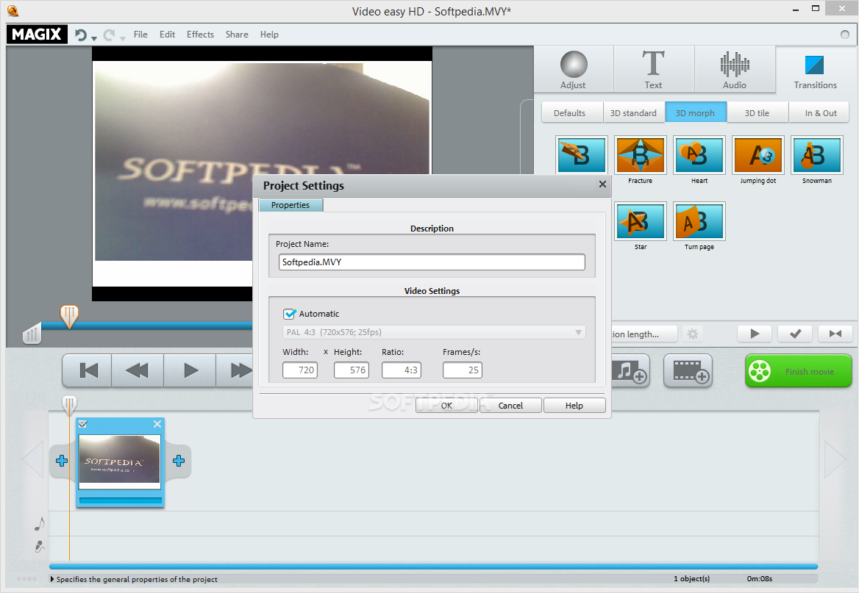This screenshot has height=593, width=859.
Task: Open the File menu
Action: (140, 34)
